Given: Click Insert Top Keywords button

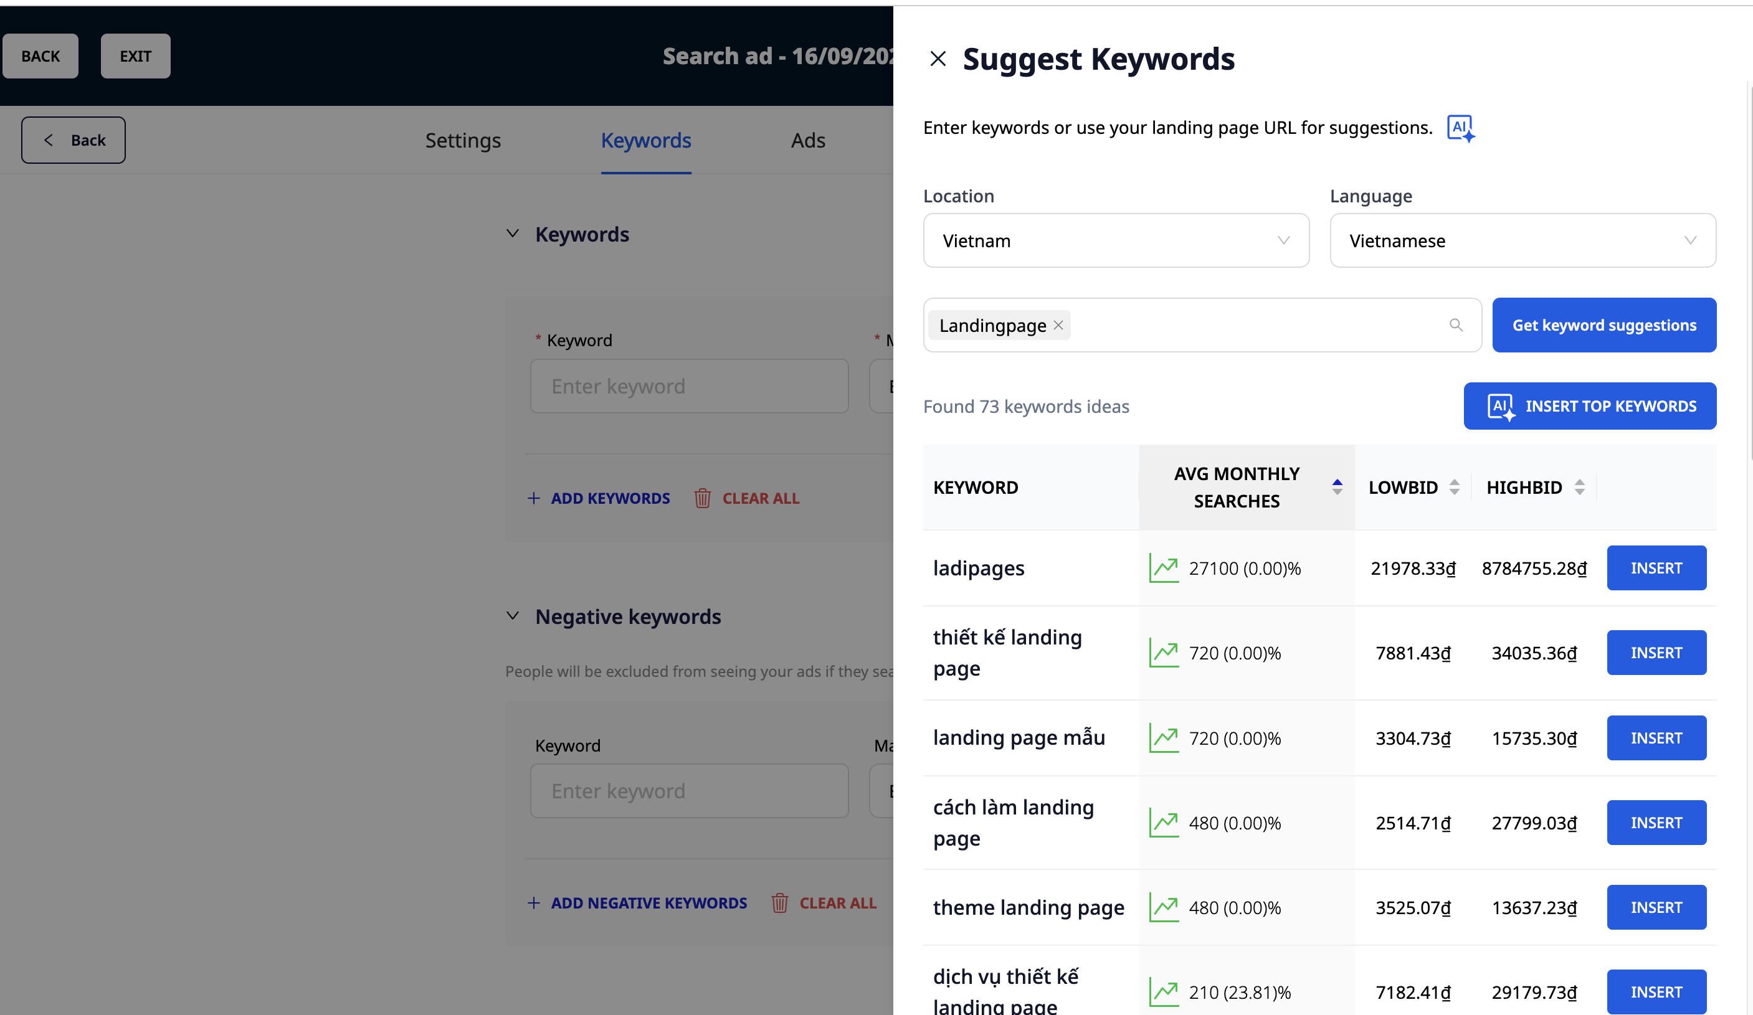Looking at the screenshot, I should tap(1590, 406).
